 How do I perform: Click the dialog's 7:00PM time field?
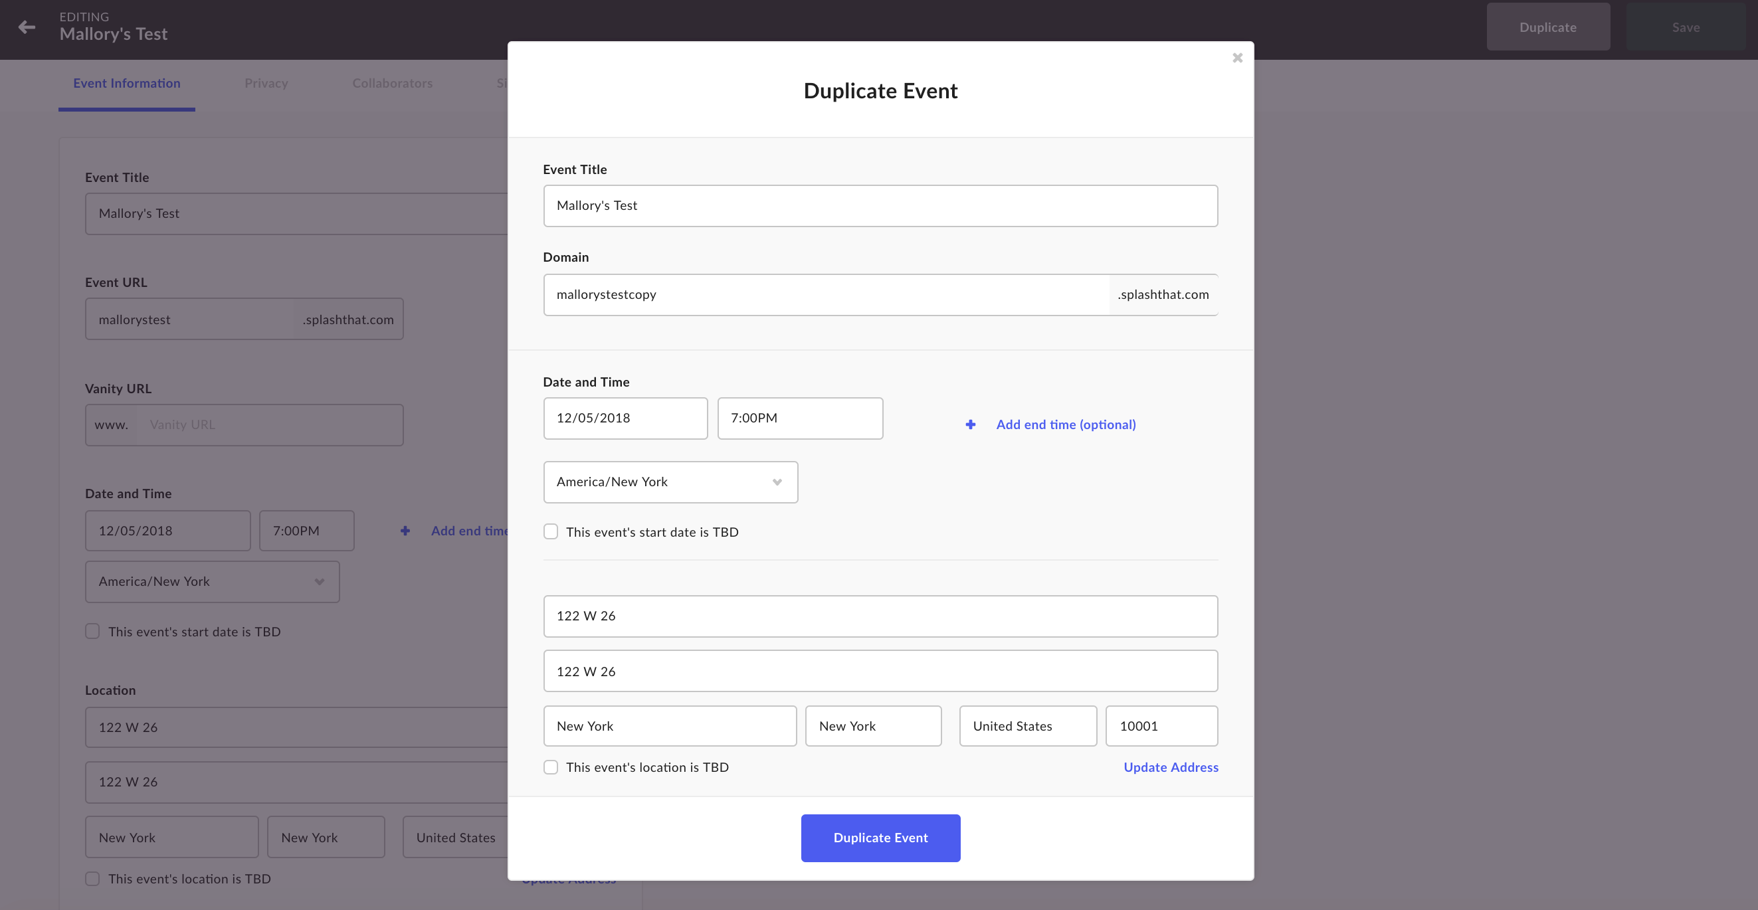800,418
